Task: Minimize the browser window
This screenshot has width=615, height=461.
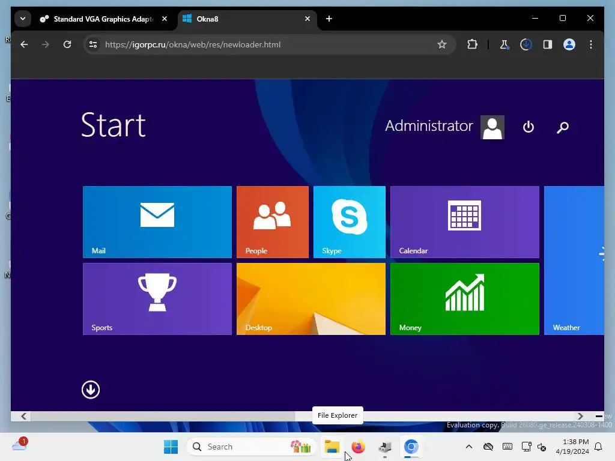Action: [x=535, y=19]
